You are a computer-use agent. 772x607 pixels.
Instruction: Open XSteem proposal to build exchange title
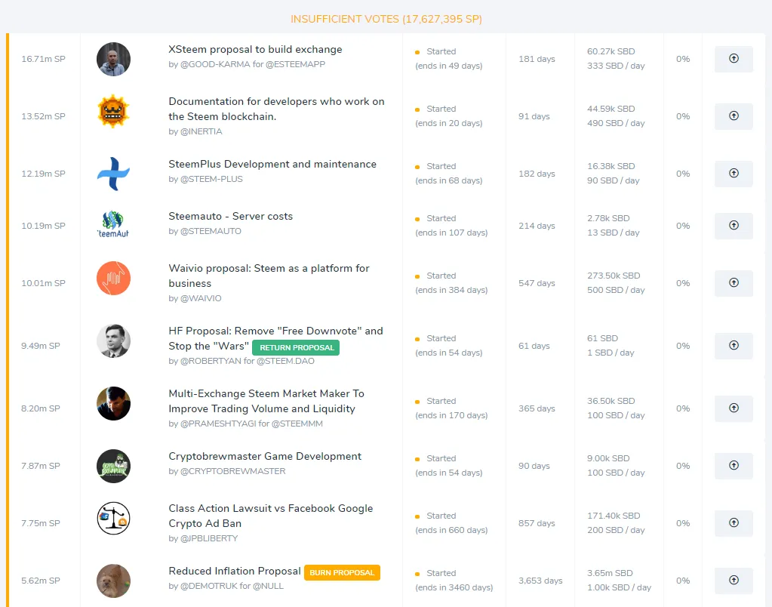click(x=255, y=49)
